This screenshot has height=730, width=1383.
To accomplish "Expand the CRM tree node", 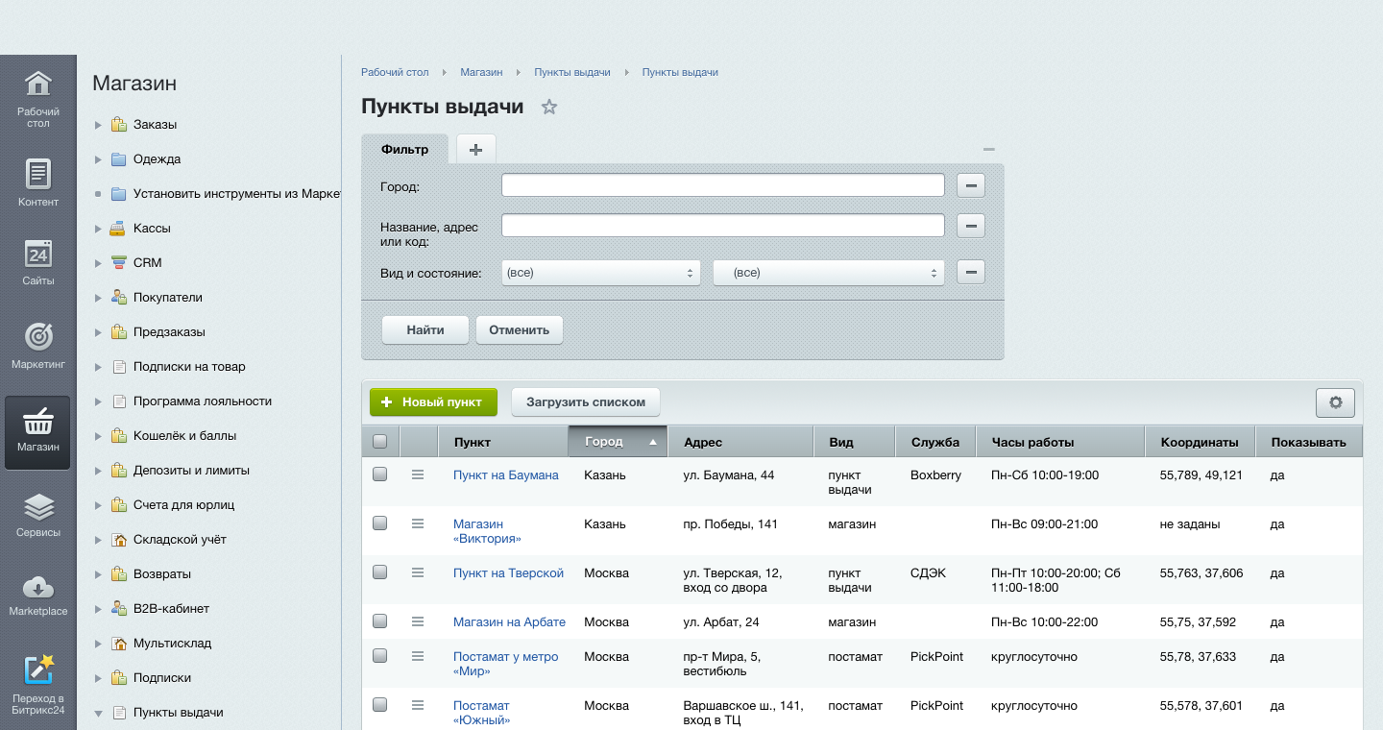I will pyautogui.click(x=98, y=263).
